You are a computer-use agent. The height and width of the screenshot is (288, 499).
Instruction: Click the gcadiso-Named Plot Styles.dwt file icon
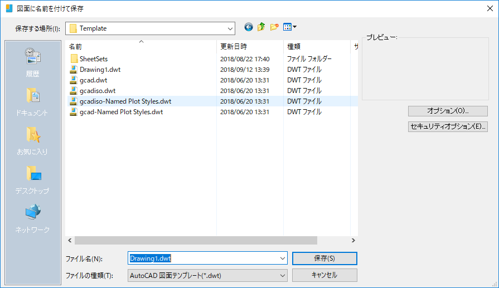point(74,101)
